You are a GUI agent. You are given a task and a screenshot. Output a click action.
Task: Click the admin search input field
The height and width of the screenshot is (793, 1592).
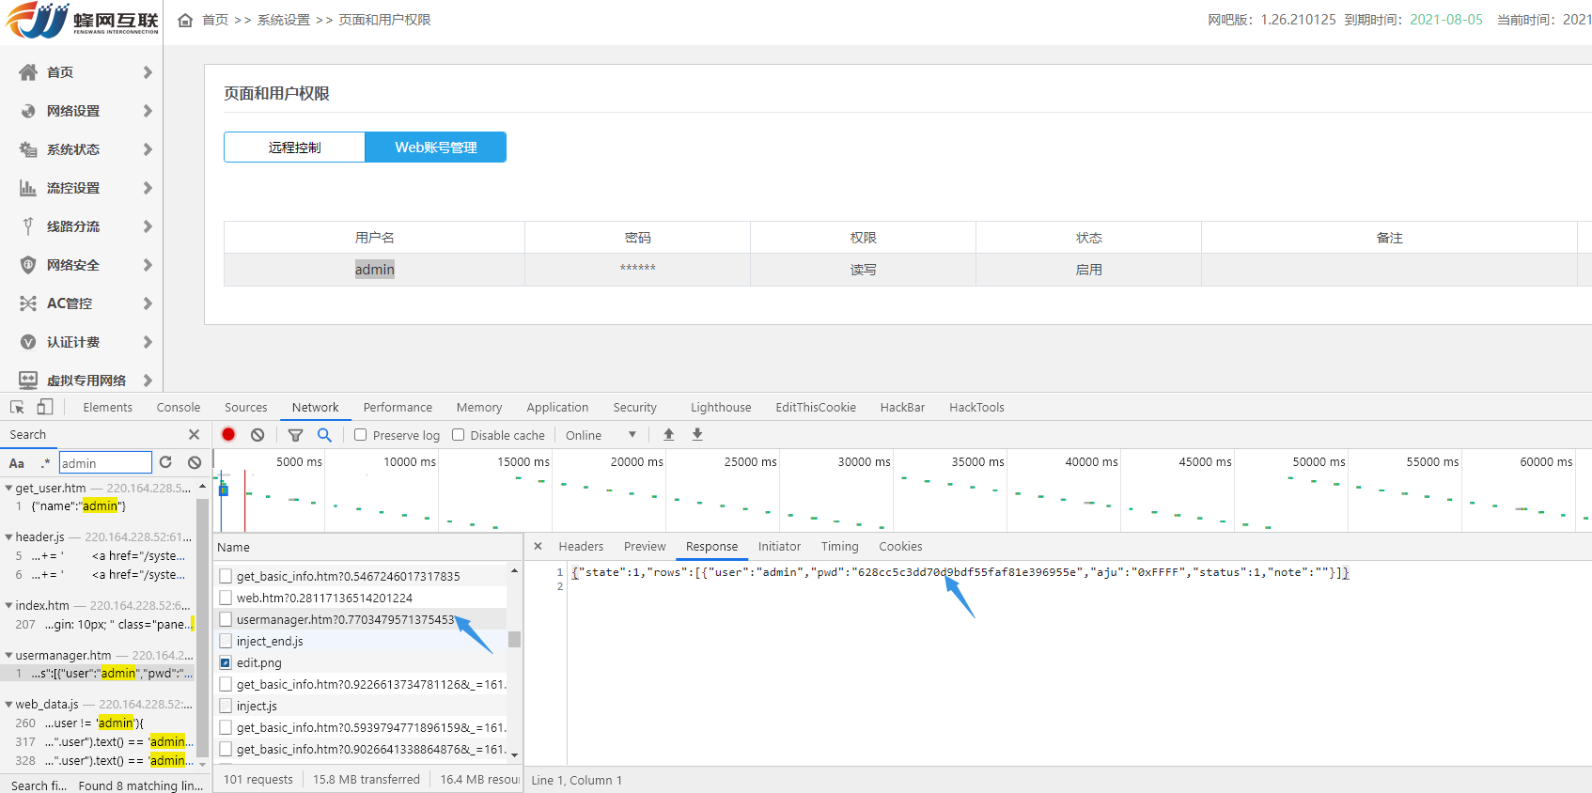[x=104, y=463]
